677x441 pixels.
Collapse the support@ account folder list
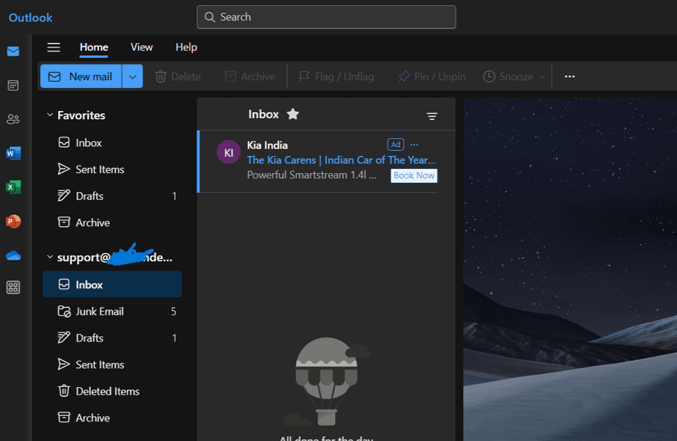(50, 257)
